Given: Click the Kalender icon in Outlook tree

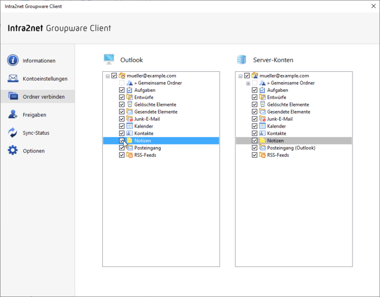Looking at the screenshot, I should pyautogui.click(x=130, y=126).
